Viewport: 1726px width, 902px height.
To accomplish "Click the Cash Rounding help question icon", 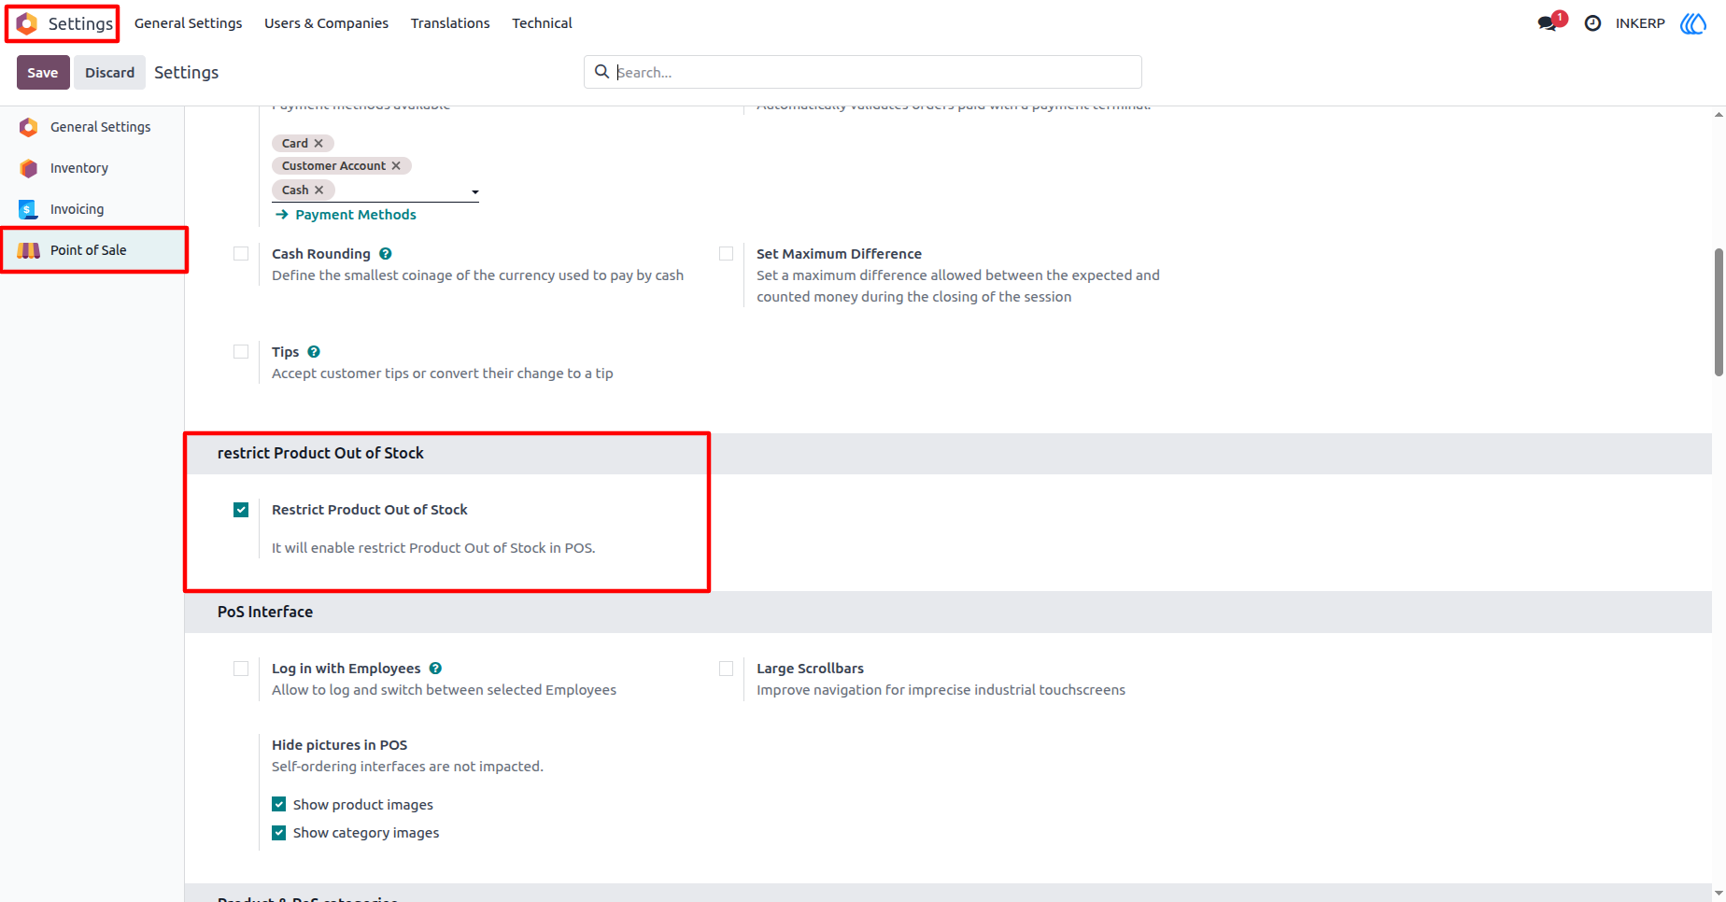I will [x=386, y=254].
